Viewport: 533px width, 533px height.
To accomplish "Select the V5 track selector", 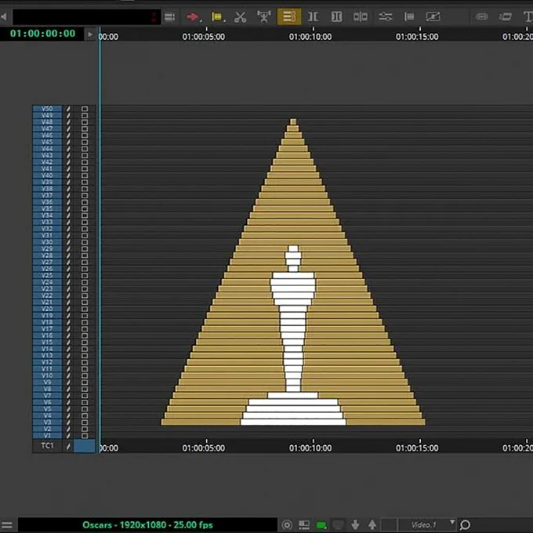I will point(47,409).
